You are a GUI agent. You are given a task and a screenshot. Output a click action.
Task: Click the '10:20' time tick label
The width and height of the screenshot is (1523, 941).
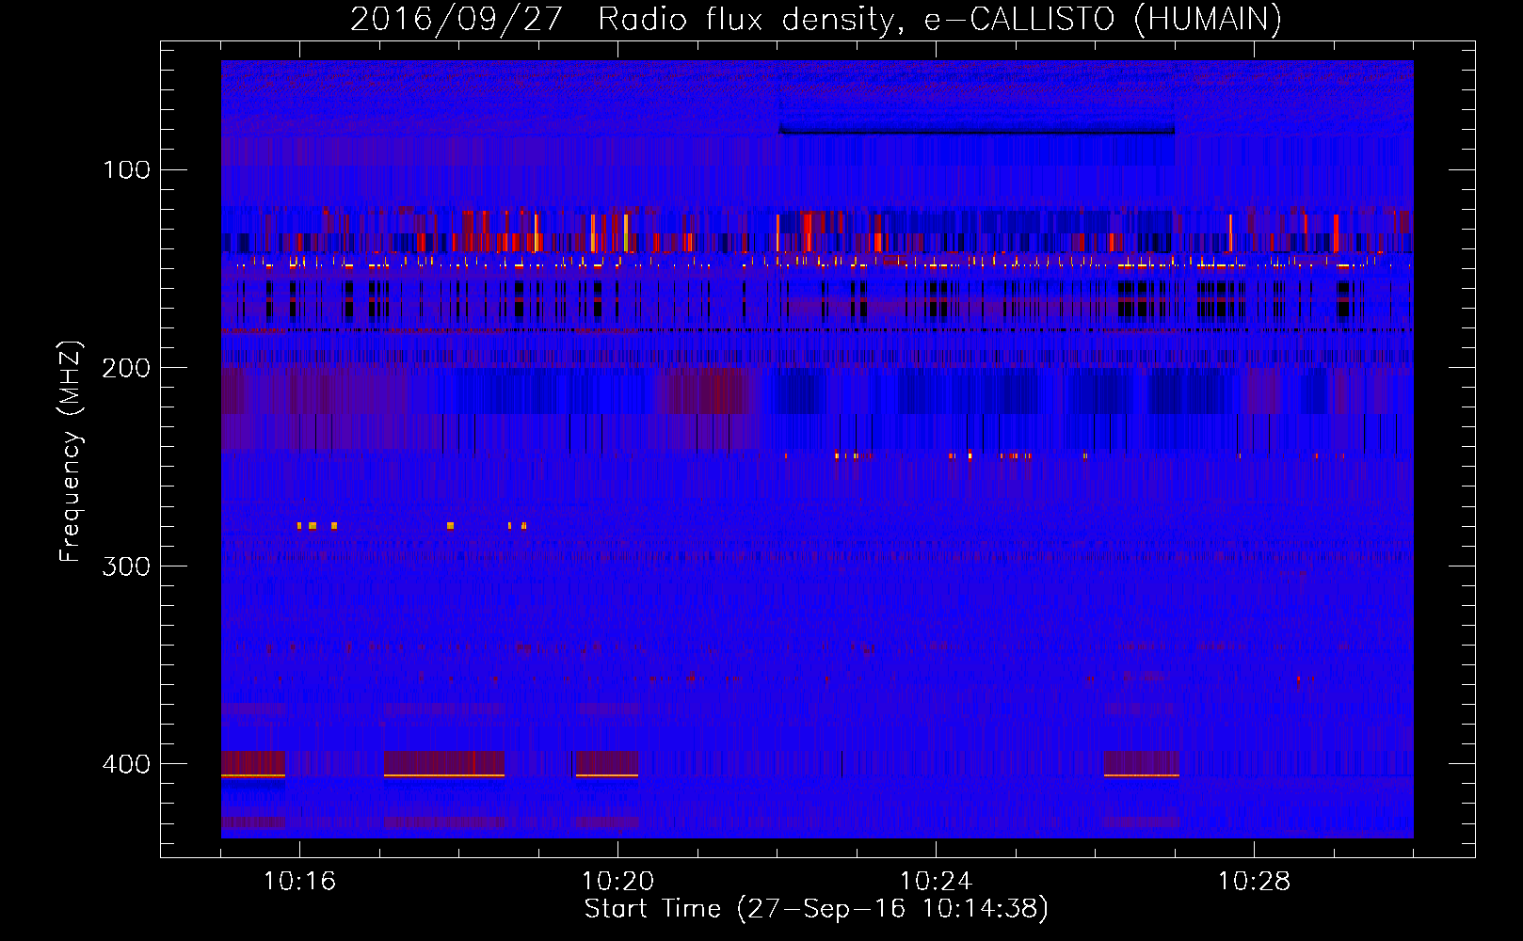(x=617, y=882)
